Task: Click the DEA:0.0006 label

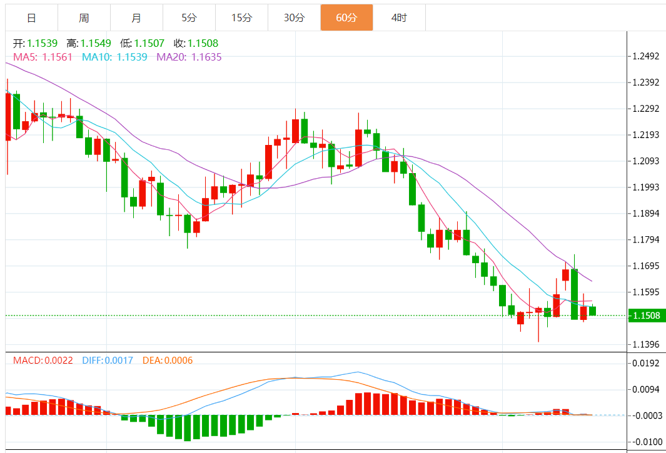Action: click(168, 361)
